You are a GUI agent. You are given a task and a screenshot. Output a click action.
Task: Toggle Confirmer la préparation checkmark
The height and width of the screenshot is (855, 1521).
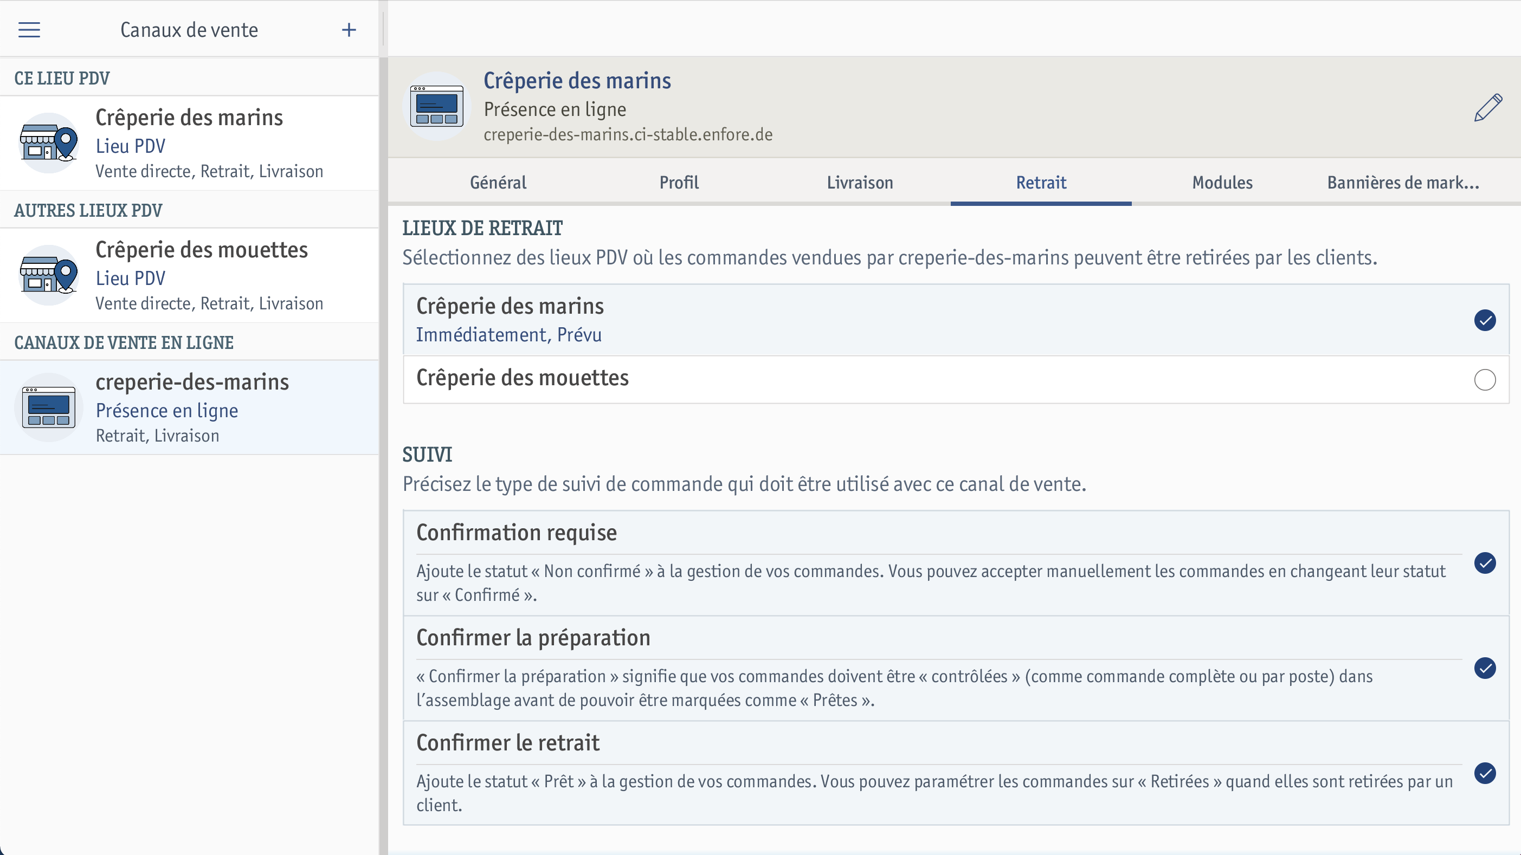click(x=1484, y=668)
